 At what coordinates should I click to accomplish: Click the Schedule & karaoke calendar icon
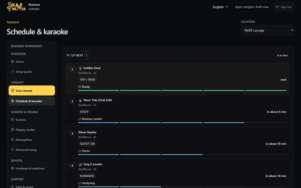pyautogui.click(x=12, y=101)
